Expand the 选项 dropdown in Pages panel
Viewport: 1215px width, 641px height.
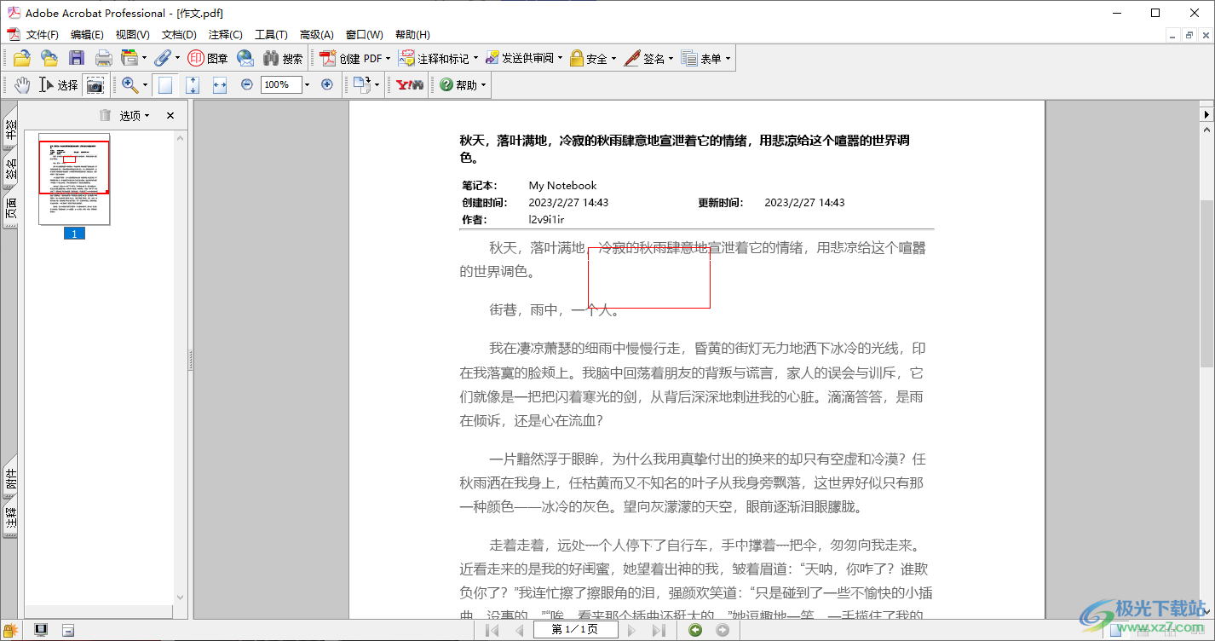(134, 115)
